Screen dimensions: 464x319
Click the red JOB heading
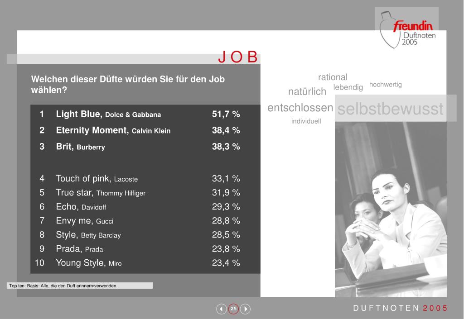(238, 57)
